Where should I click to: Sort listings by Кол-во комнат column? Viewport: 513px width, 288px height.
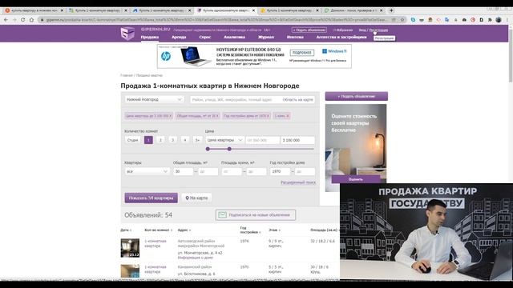pyautogui.click(x=159, y=230)
